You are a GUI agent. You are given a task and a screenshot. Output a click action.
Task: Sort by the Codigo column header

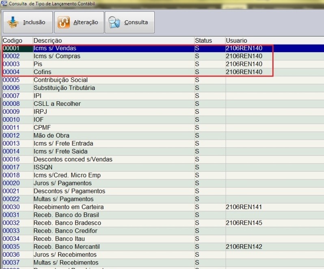click(x=12, y=41)
